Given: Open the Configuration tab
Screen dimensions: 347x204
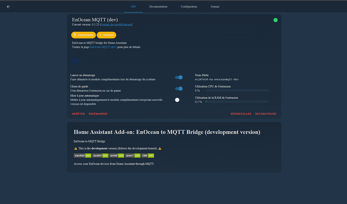Looking at the screenshot, I should pos(189,7).
